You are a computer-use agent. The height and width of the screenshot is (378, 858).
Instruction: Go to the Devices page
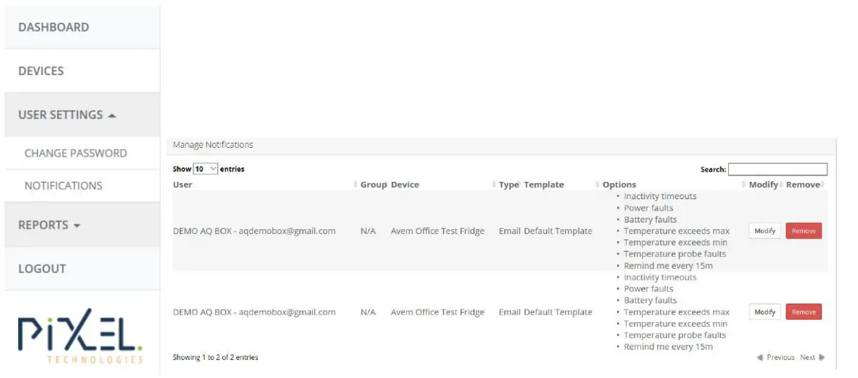pos(41,71)
